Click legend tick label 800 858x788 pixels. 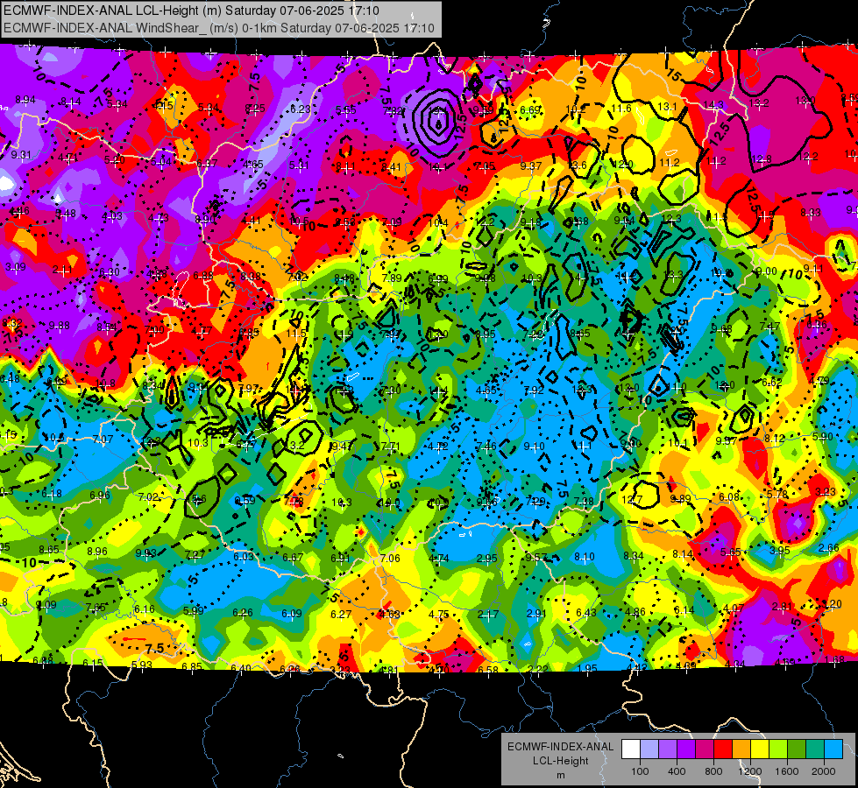(713, 771)
